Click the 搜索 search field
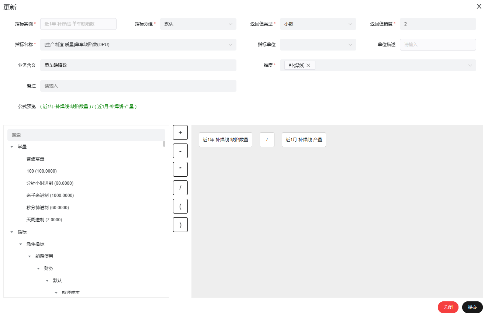Screen dimensions: 488x315 (x=86, y=135)
